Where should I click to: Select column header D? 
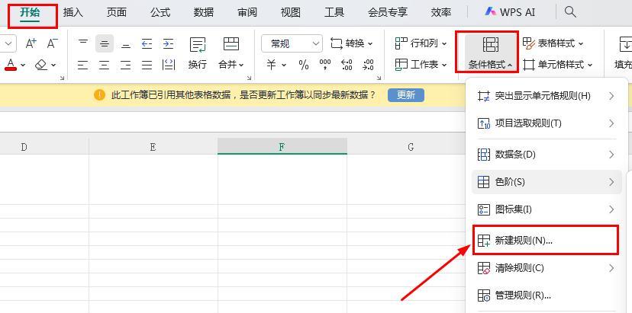pyautogui.click(x=24, y=147)
